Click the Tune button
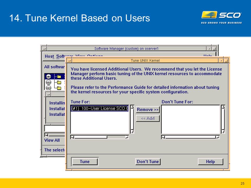Viewport: 251px width, 188px height. click(x=85, y=162)
